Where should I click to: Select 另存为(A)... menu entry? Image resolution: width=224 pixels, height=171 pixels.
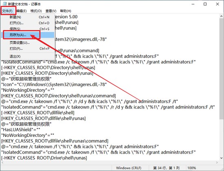click(x=28, y=35)
